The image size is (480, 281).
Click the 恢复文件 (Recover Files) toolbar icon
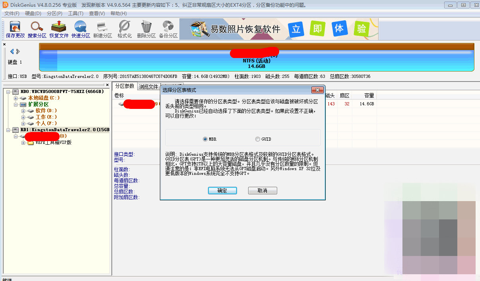point(59,29)
